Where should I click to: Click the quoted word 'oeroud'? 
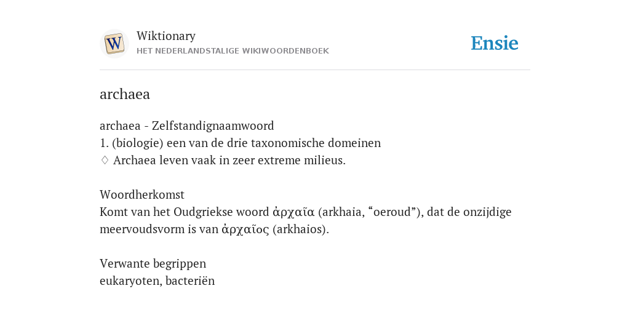click(393, 212)
